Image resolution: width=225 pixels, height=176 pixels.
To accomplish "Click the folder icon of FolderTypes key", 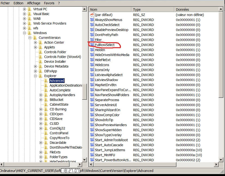I will coord(46,157).
